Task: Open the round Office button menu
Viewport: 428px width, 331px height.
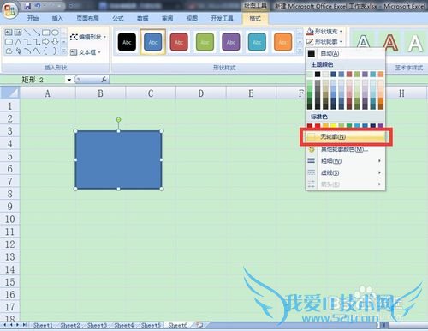Action: [9, 10]
